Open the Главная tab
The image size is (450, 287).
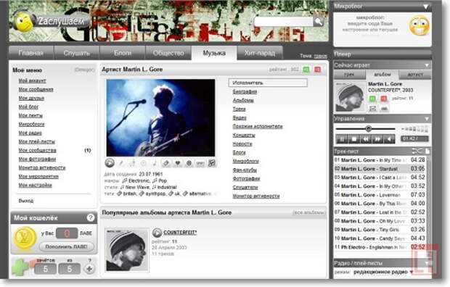(31, 53)
